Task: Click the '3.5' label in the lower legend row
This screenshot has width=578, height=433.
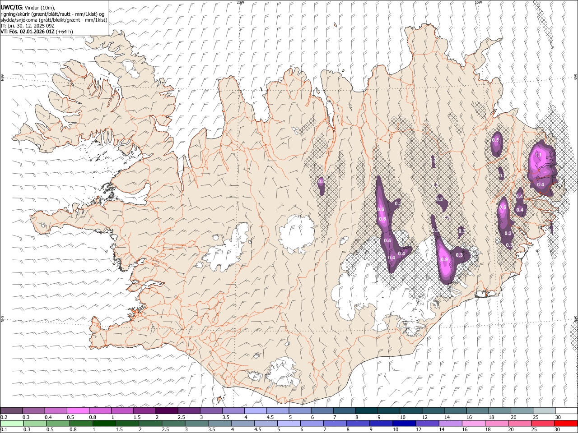Action: click(211, 430)
